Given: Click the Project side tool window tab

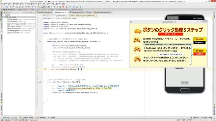Looking at the screenshot, I should click(x=1, y=16).
